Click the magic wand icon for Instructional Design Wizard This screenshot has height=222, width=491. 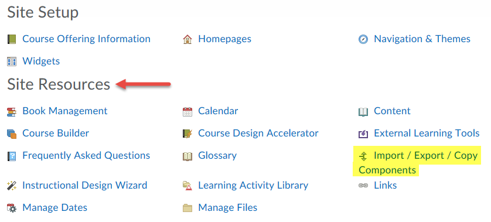12,186
